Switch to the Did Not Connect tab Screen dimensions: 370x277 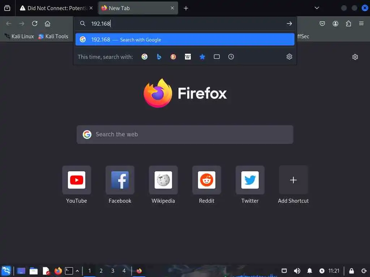click(56, 8)
